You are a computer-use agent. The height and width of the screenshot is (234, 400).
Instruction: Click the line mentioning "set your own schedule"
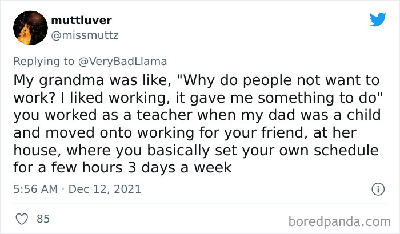[196, 151]
